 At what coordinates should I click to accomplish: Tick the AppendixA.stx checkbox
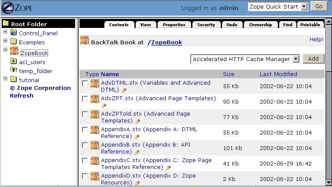click(x=85, y=129)
